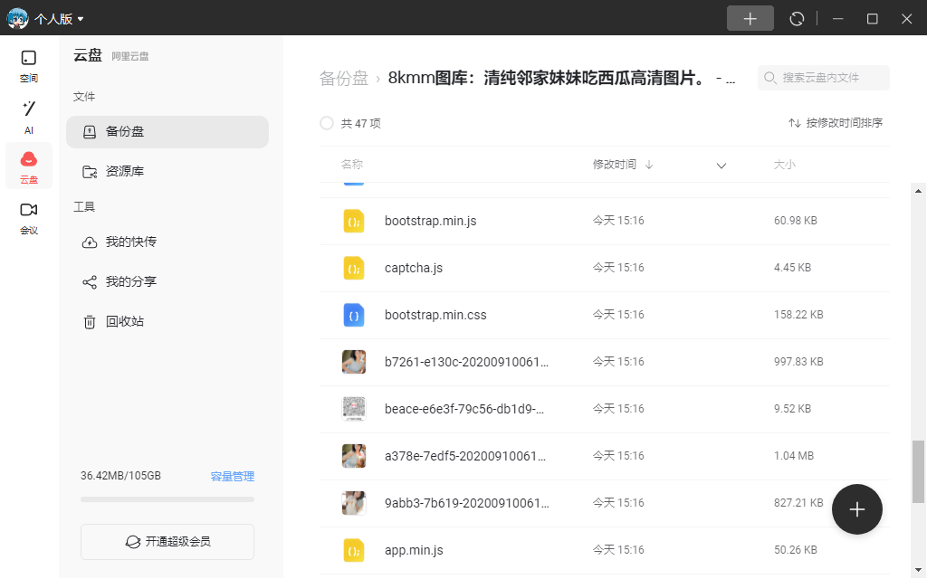Select 备份盘 in the sidebar
The width and height of the screenshot is (927, 579).
coord(167,132)
